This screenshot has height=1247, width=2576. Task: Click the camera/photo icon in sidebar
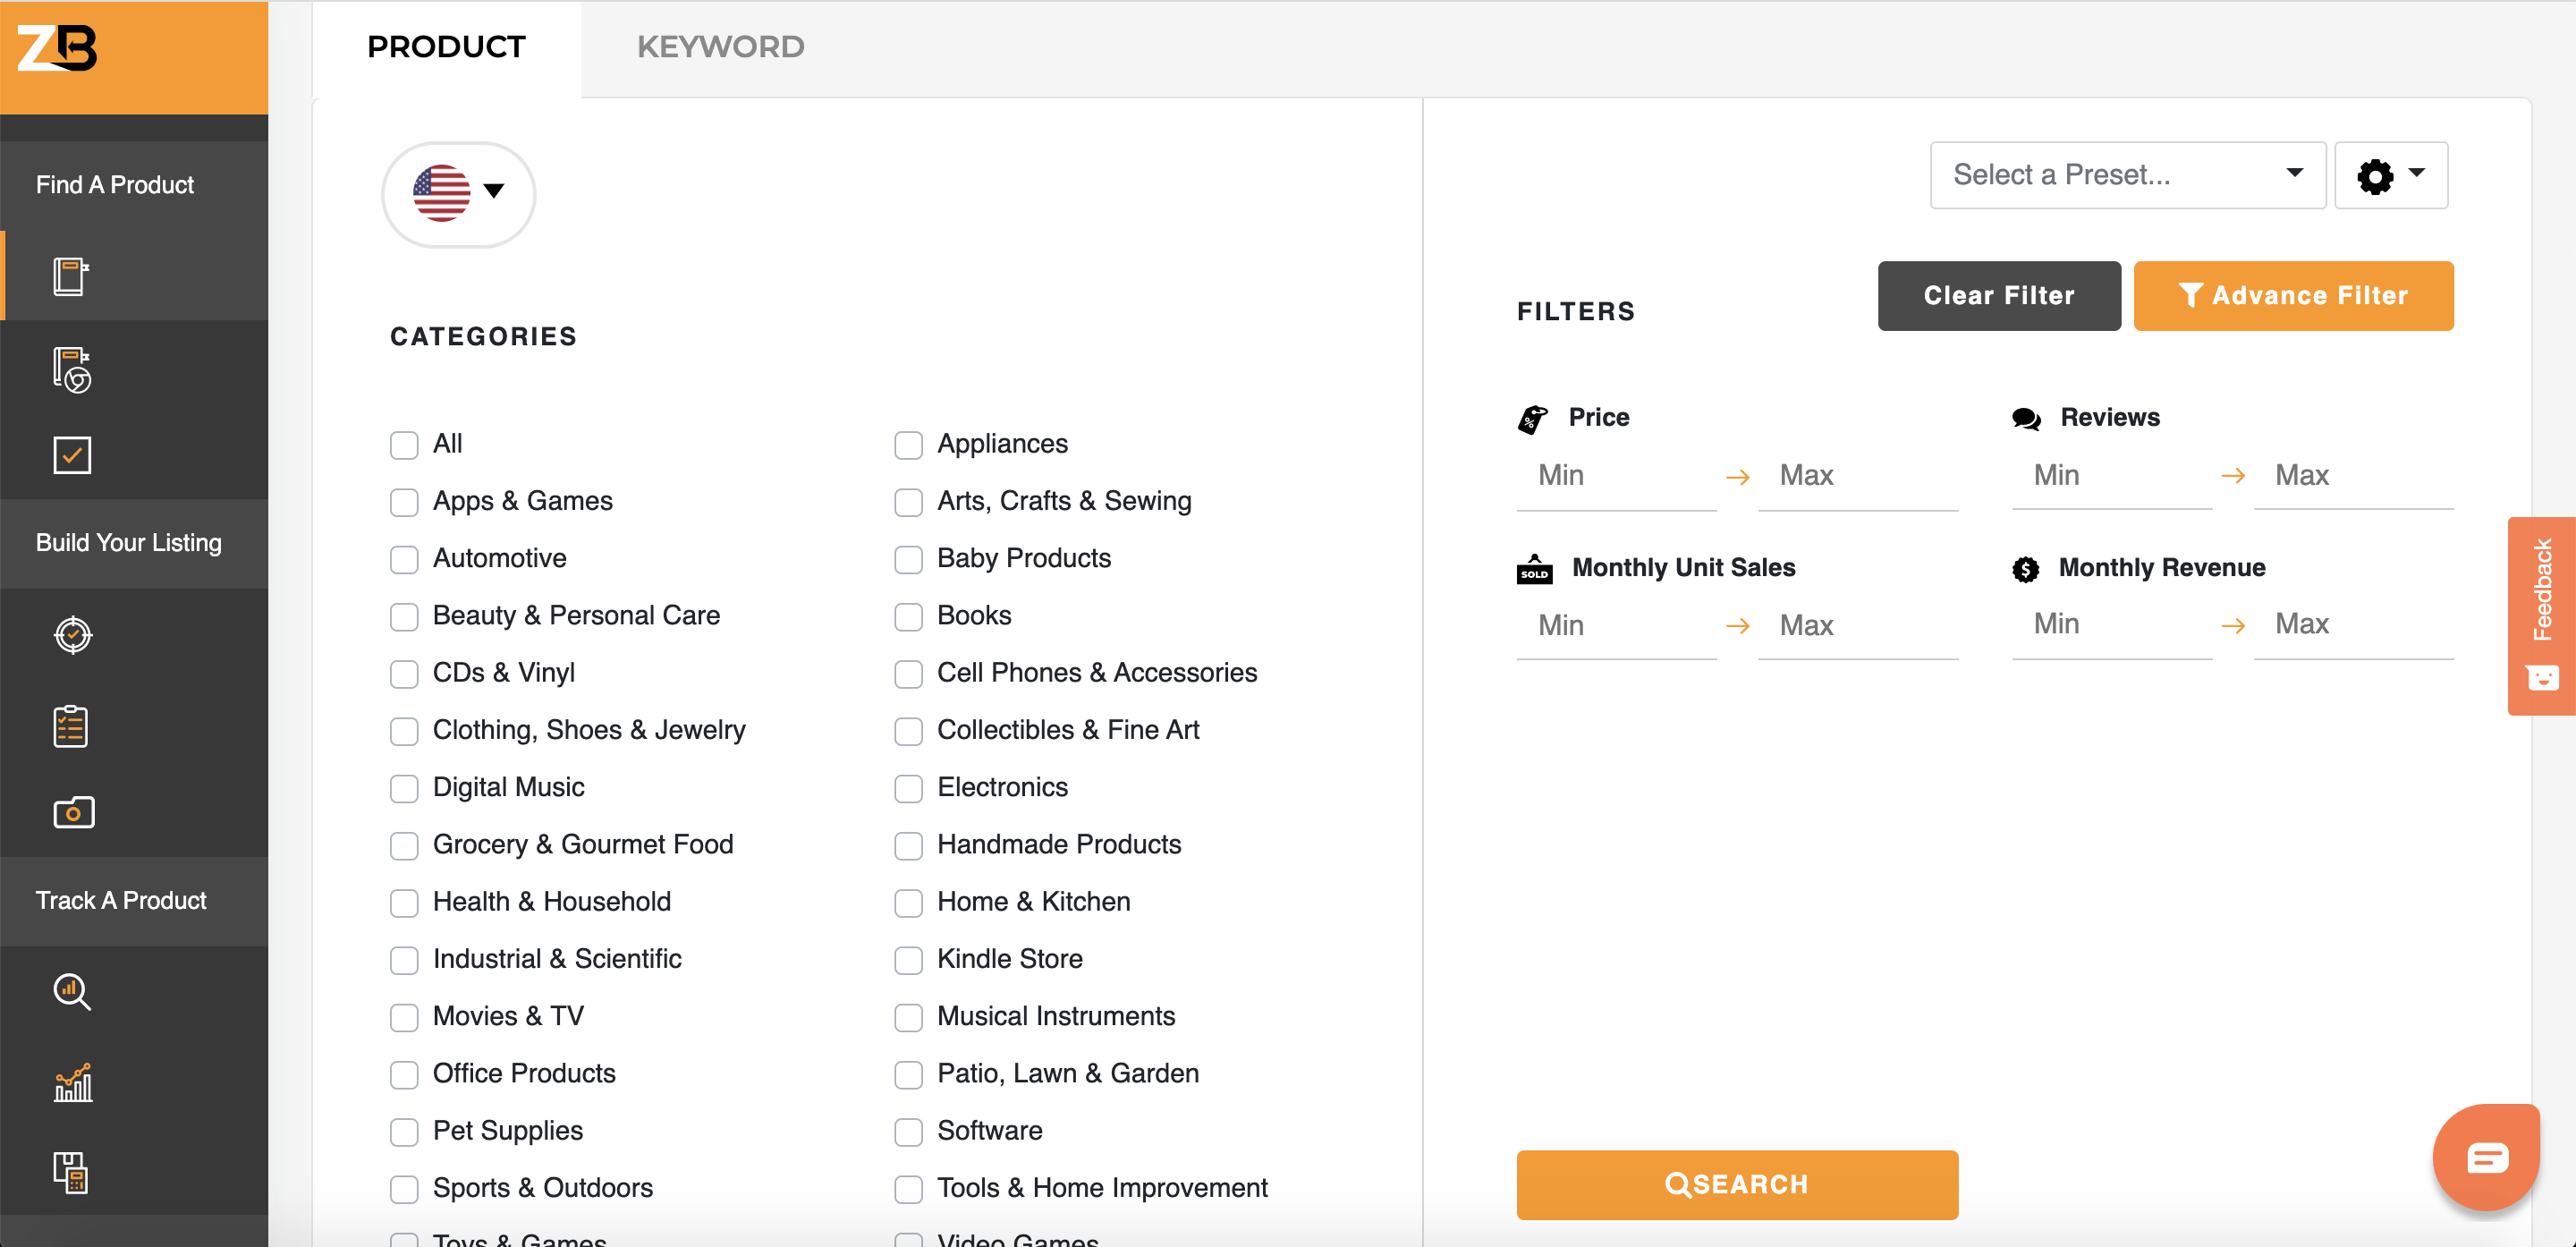tap(72, 811)
